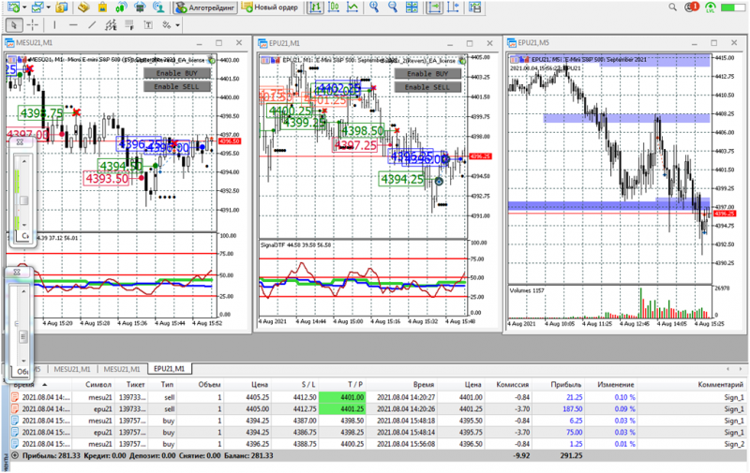Click the tile windows icon
Image resolution: width=750 pixels, height=473 pixels.
click(x=412, y=7)
